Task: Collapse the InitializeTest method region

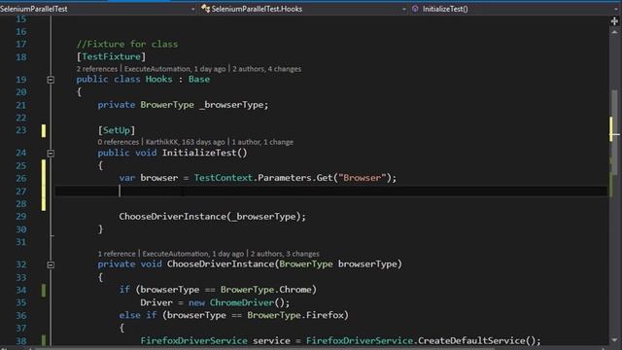Action: tap(51, 154)
